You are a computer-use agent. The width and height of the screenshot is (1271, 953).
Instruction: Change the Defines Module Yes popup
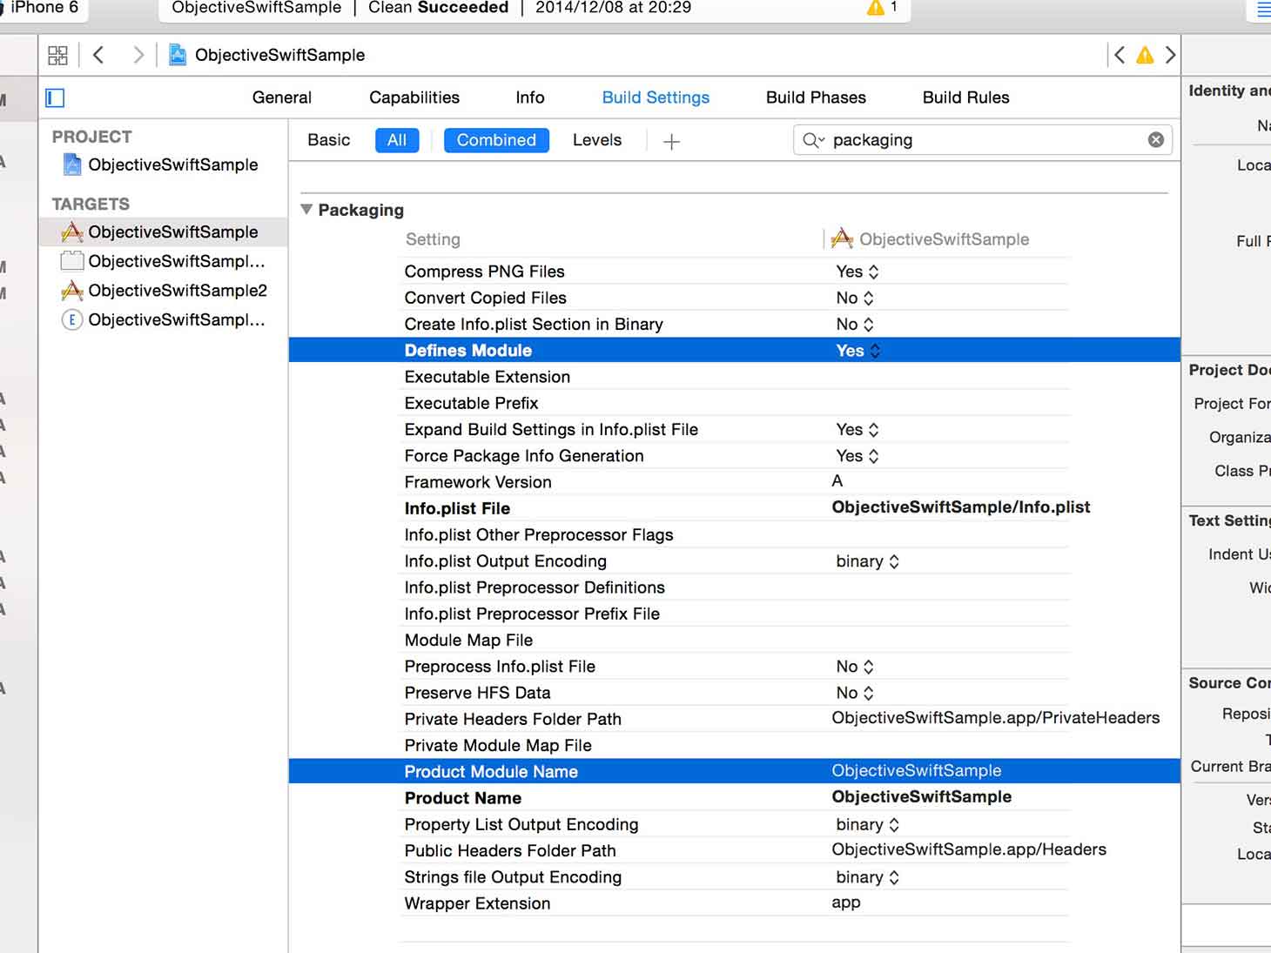pyautogui.click(x=858, y=351)
